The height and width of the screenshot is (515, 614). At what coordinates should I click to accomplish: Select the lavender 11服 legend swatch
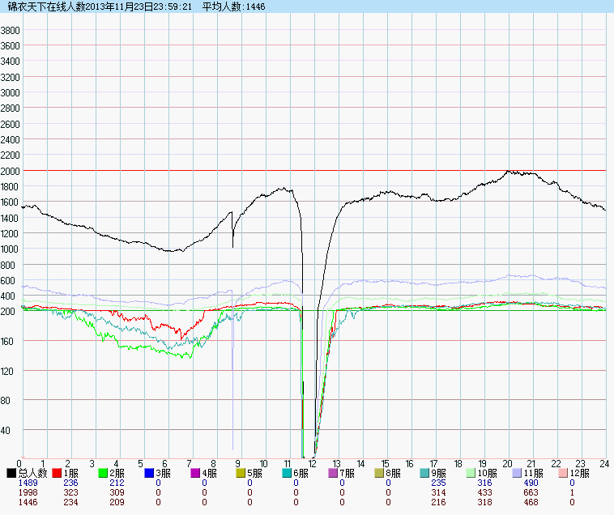tap(518, 473)
